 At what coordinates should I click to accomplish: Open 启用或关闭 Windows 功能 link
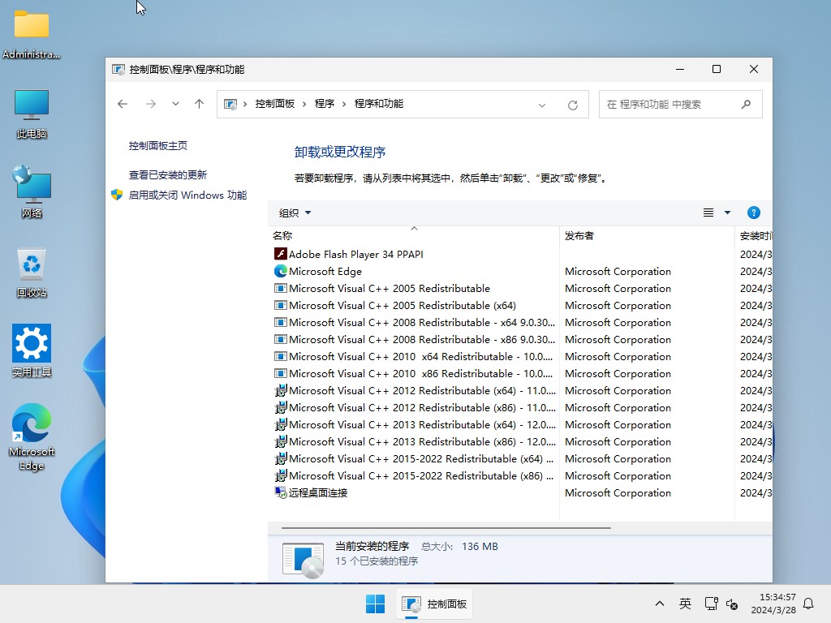[x=187, y=195]
